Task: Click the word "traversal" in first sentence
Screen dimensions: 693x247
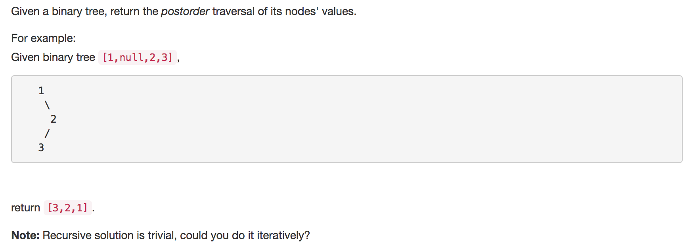Action: [234, 11]
